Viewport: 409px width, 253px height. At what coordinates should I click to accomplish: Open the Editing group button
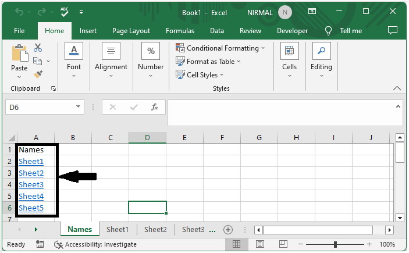tap(321, 60)
